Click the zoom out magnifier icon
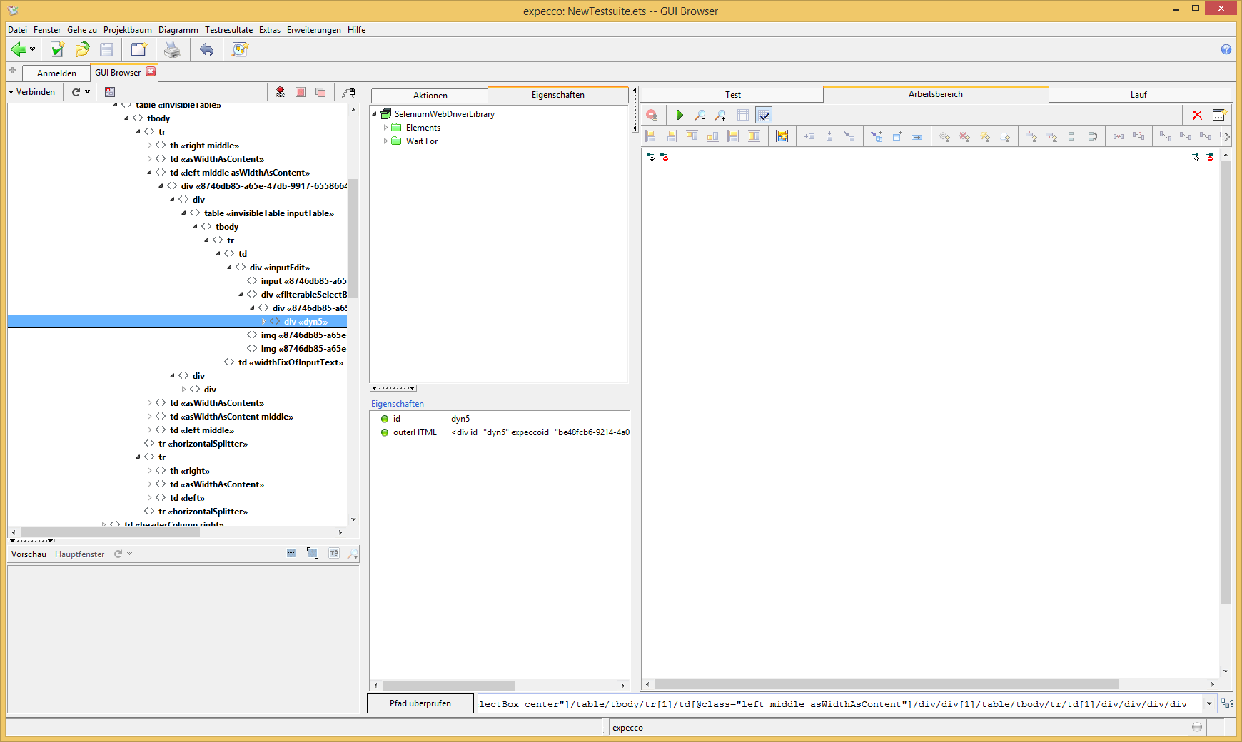This screenshot has height=742, width=1242. 700,115
